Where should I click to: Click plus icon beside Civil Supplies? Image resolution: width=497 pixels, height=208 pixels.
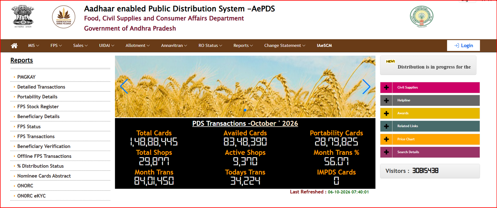coord(386,87)
